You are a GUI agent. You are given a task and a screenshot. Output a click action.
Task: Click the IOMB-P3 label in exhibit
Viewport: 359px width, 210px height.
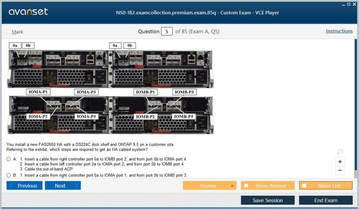point(184,92)
